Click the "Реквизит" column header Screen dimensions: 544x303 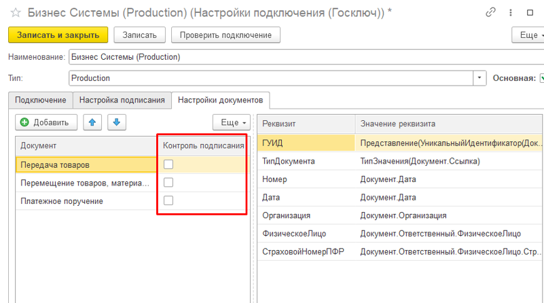tap(306, 124)
